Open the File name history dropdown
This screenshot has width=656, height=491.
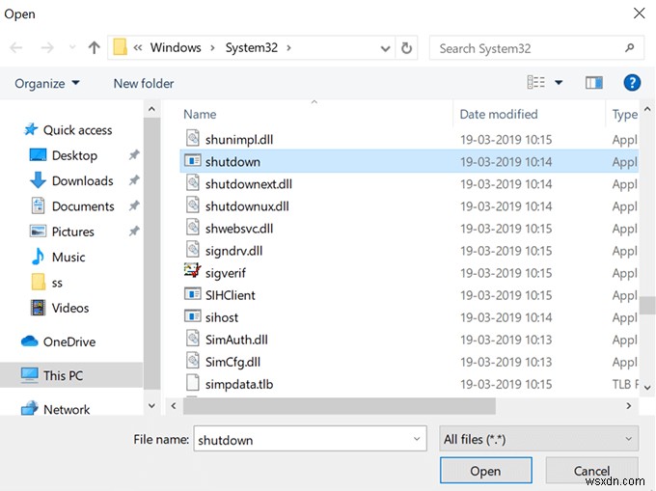pyautogui.click(x=417, y=439)
